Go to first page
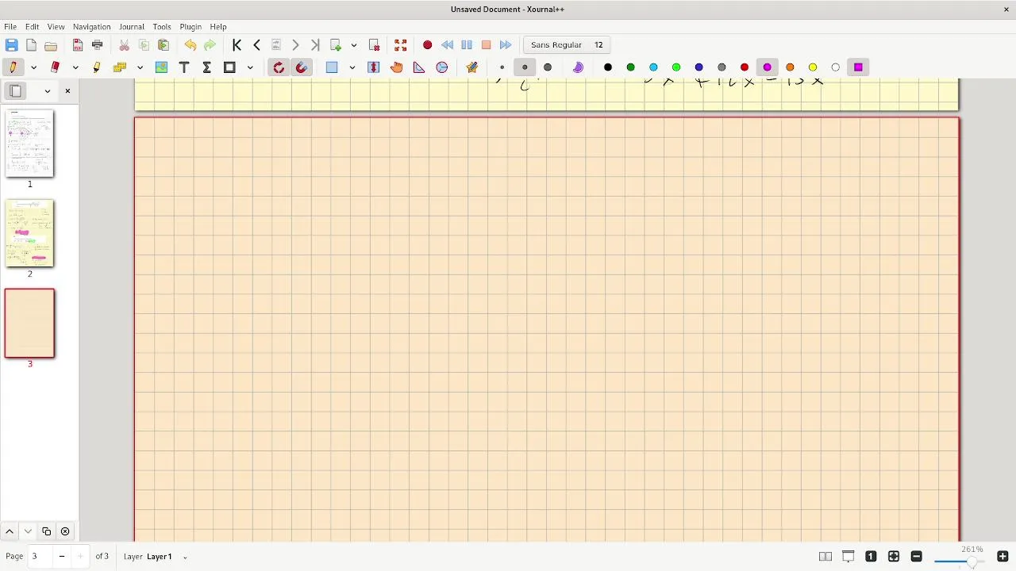This screenshot has height=571, width=1016. pyautogui.click(x=237, y=45)
